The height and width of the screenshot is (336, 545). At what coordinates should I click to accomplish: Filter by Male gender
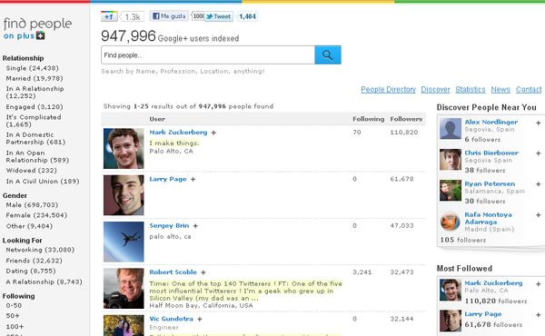pos(32,205)
